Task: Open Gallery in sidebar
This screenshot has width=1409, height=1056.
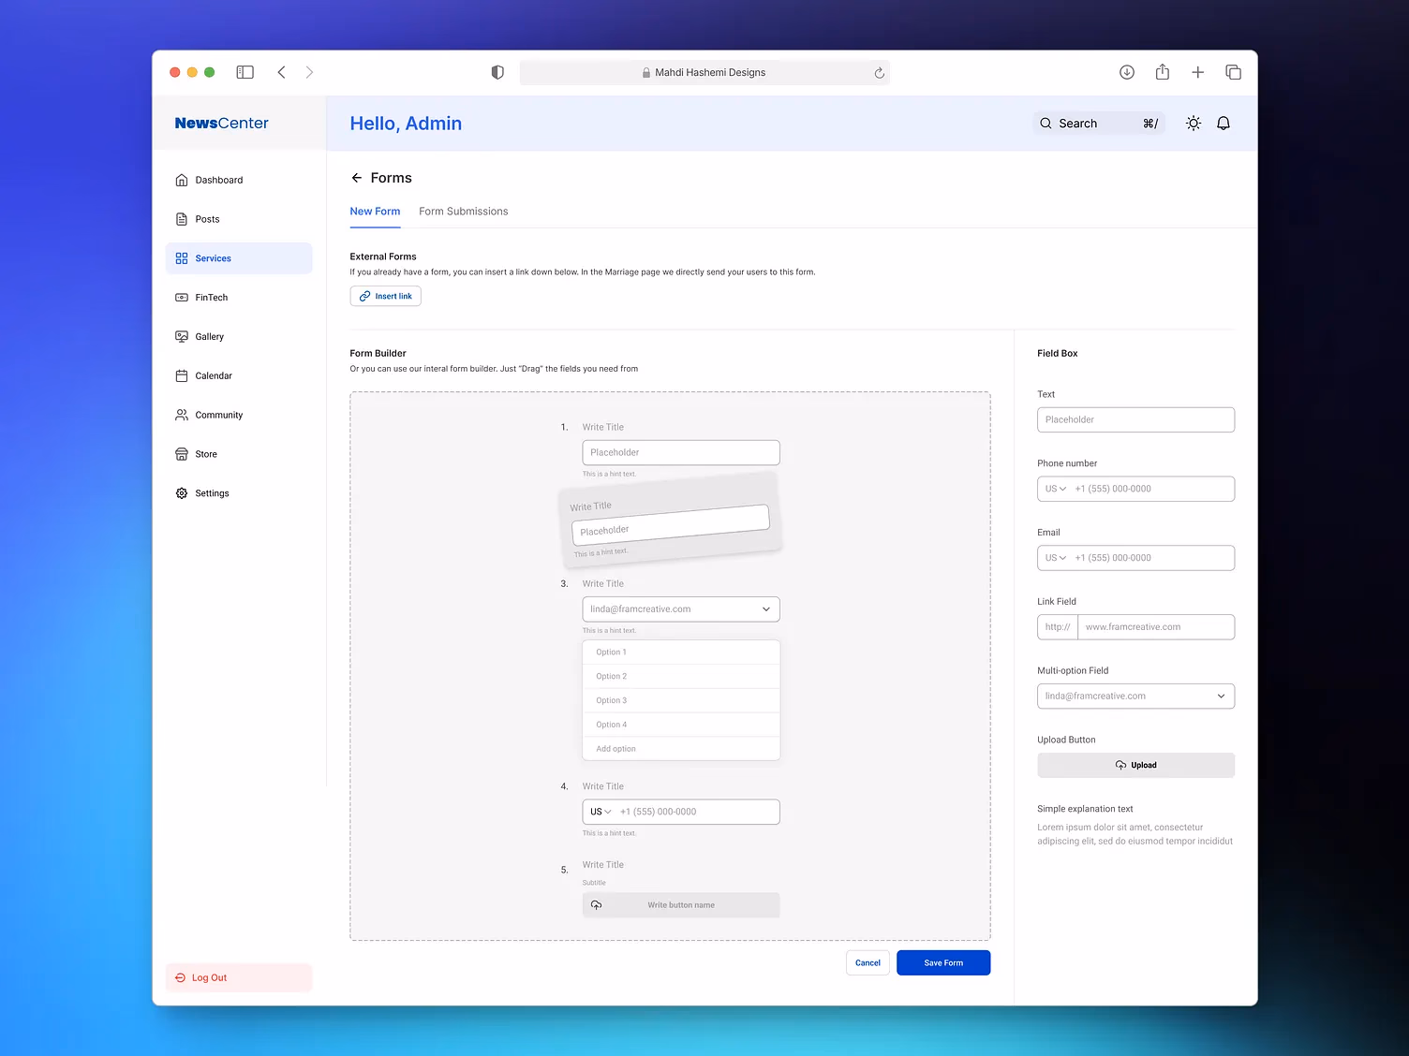Action: pyautogui.click(x=239, y=337)
